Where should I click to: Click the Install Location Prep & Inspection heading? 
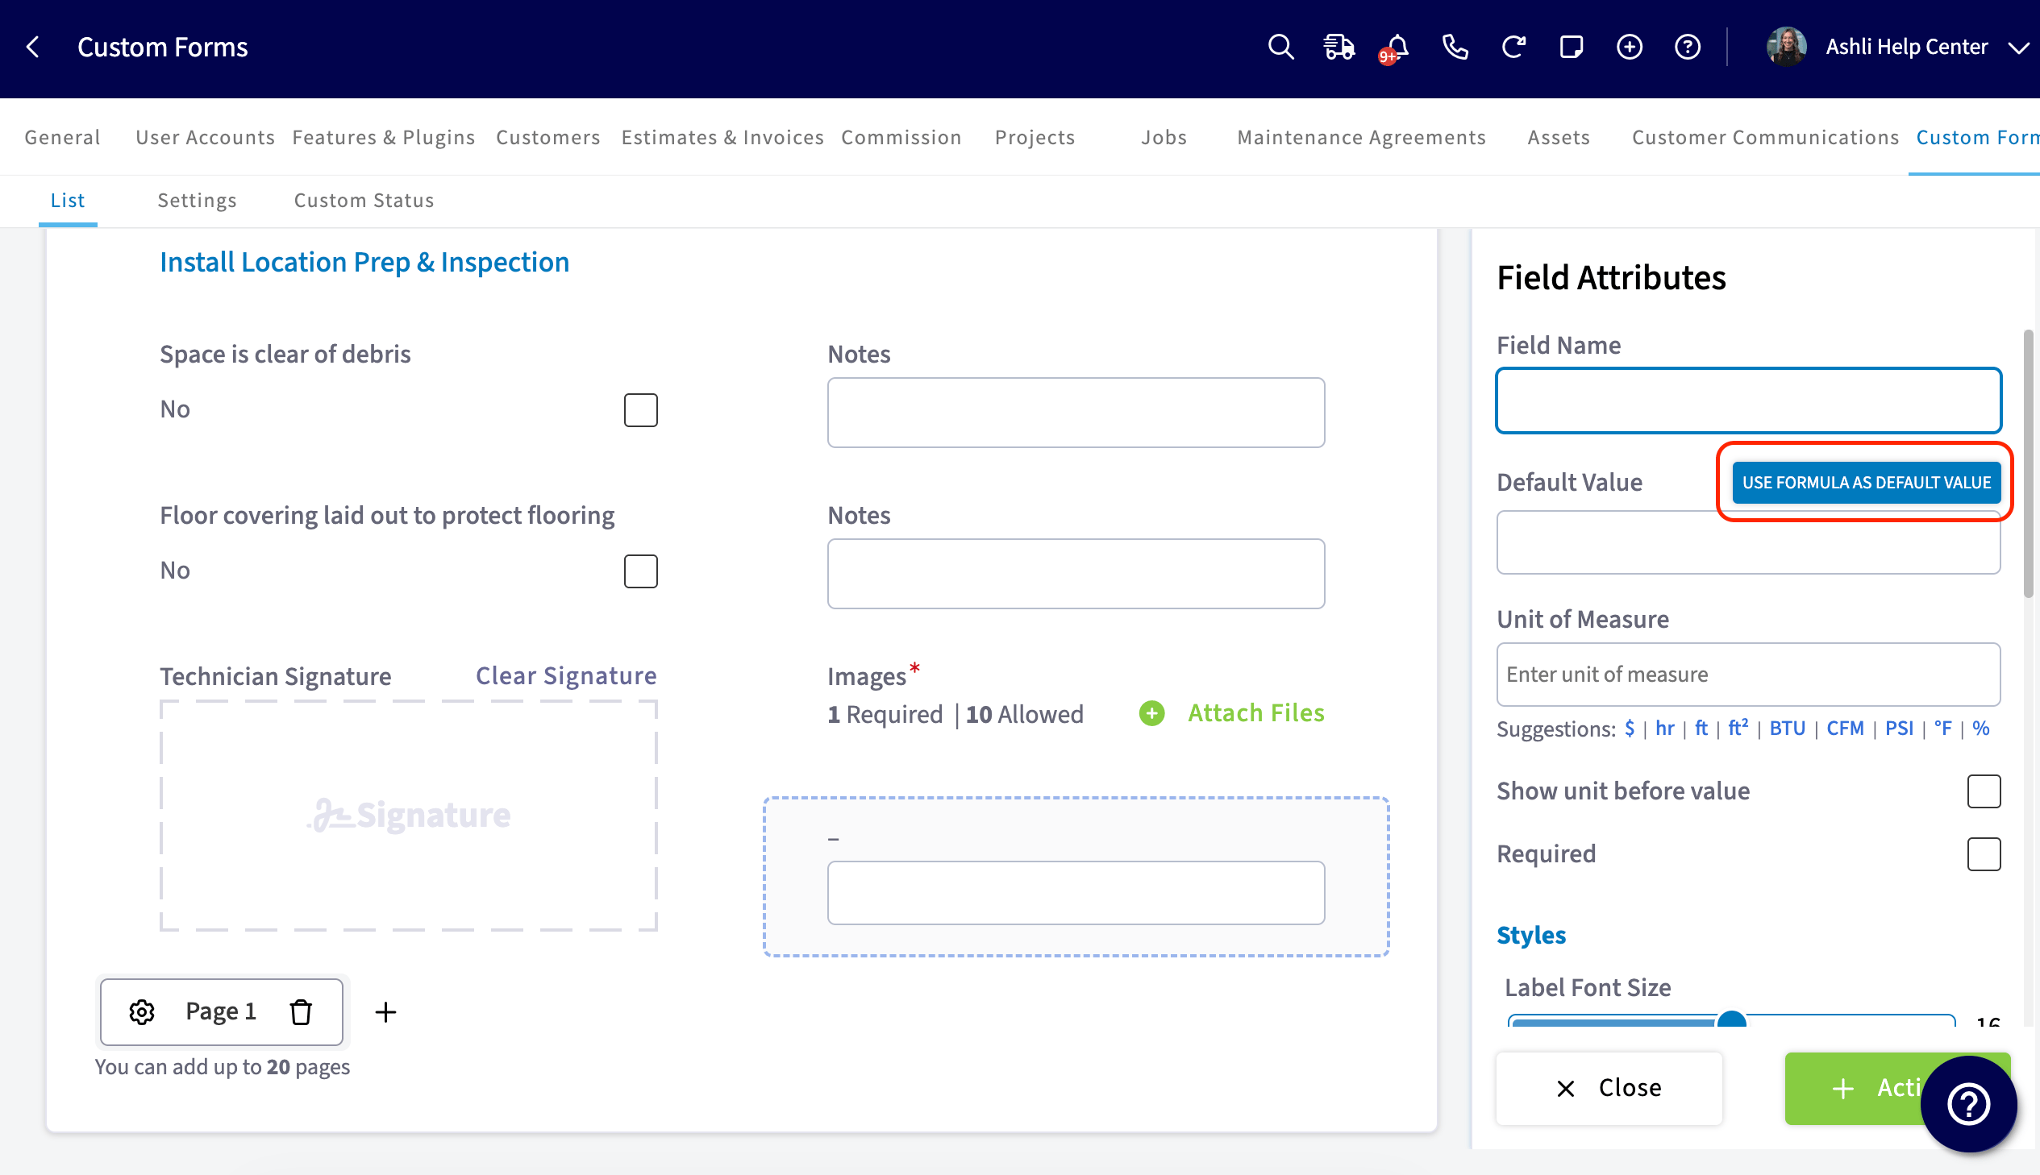pos(365,262)
